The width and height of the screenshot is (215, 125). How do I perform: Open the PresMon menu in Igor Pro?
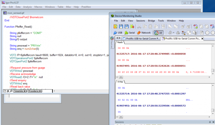tap(86, 7)
